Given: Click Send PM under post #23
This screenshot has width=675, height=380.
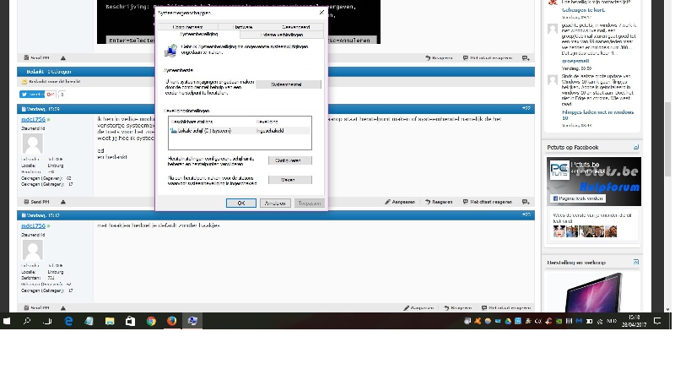Looking at the screenshot, I should pyautogui.click(x=36, y=308).
